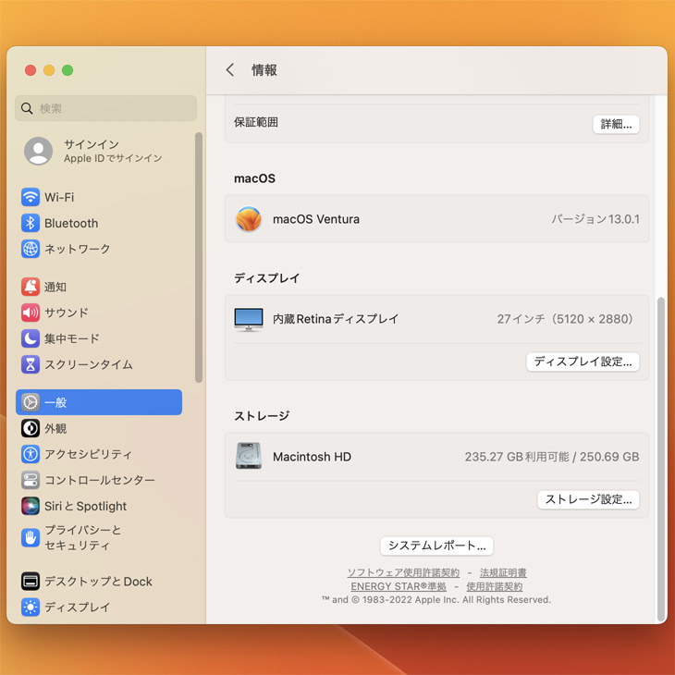Screen dimensions: 675x675
Task: Click the Macintosh HD label
Action: tap(313, 456)
